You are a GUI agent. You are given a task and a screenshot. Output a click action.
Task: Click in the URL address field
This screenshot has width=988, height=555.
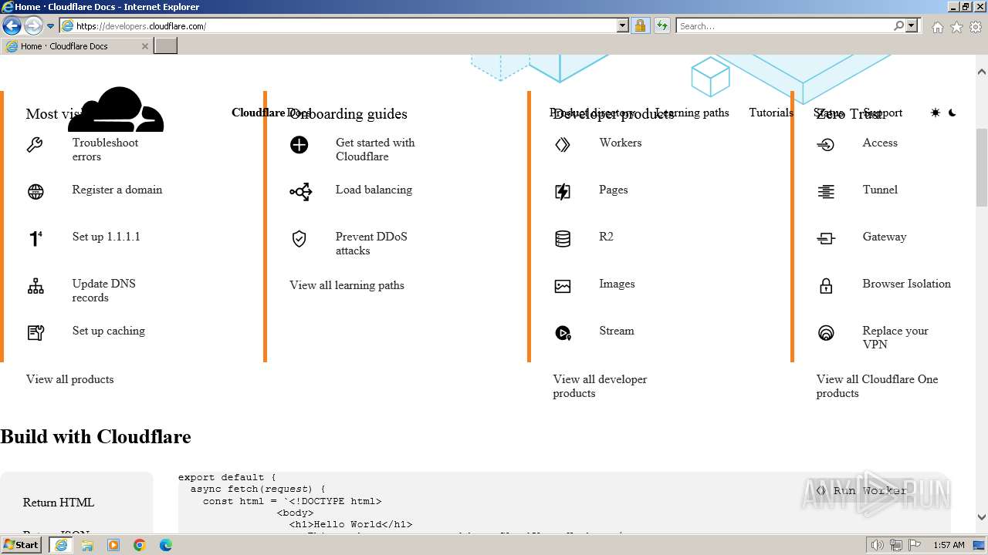[345, 25]
